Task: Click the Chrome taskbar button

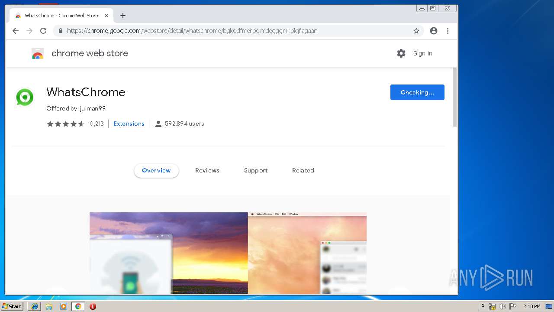Action: click(x=78, y=306)
